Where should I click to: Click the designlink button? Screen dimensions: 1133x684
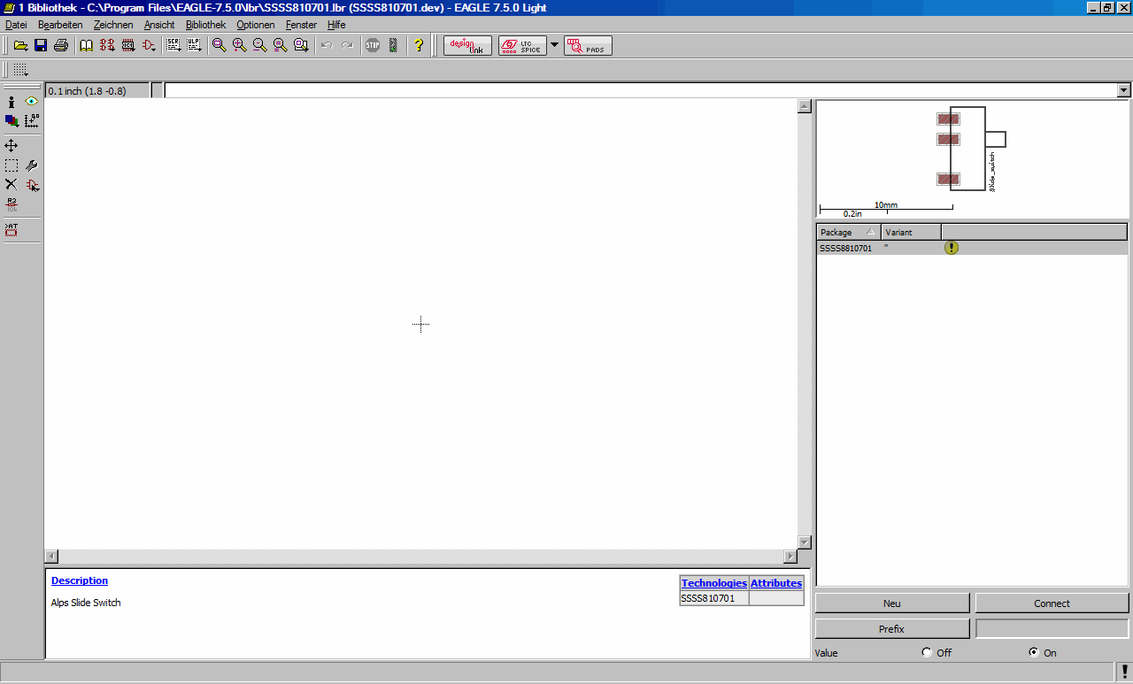pos(467,45)
